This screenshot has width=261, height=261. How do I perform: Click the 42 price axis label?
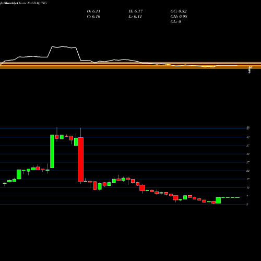(248, 137)
